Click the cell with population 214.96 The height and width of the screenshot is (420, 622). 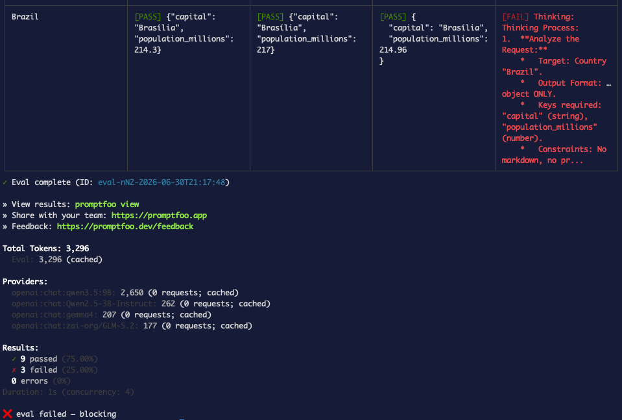433,88
